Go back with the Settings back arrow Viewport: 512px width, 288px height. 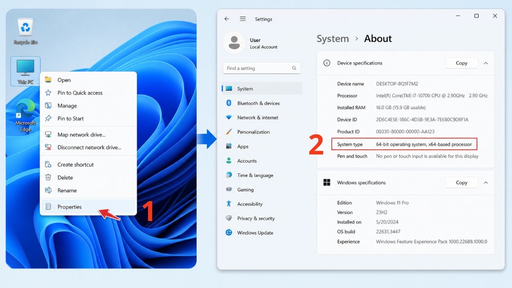[227, 19]
